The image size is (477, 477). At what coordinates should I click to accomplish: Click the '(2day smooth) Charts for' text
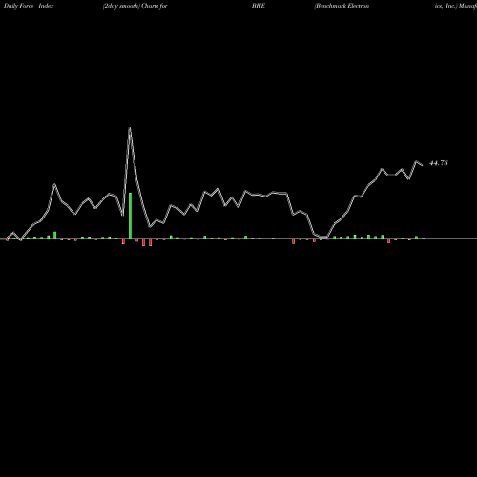[x=135, y=6]
